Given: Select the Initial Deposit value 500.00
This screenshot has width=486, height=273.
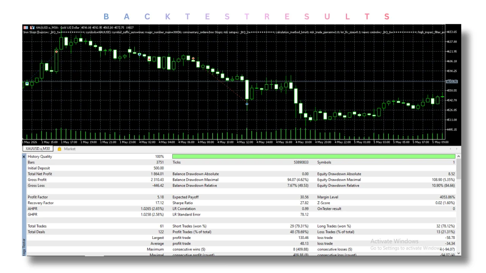Looking at the screenshot, I should pos(158,168).
